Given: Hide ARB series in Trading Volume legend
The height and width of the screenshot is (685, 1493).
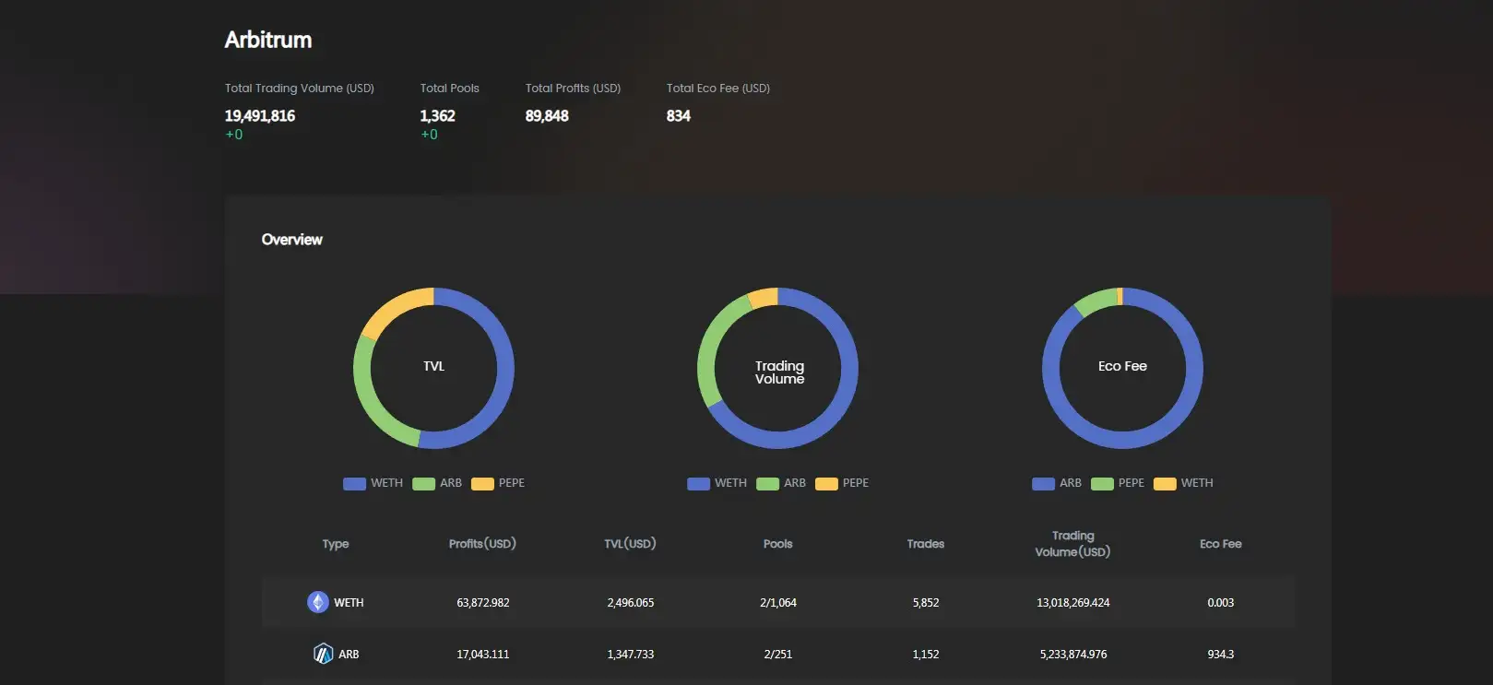Looking at the screenshot, I should point(767,484).
